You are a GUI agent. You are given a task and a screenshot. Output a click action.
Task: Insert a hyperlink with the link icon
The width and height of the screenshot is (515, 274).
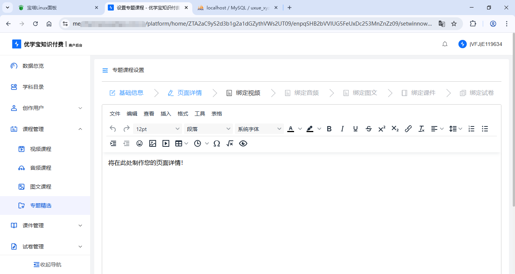[x=408, y=129]
